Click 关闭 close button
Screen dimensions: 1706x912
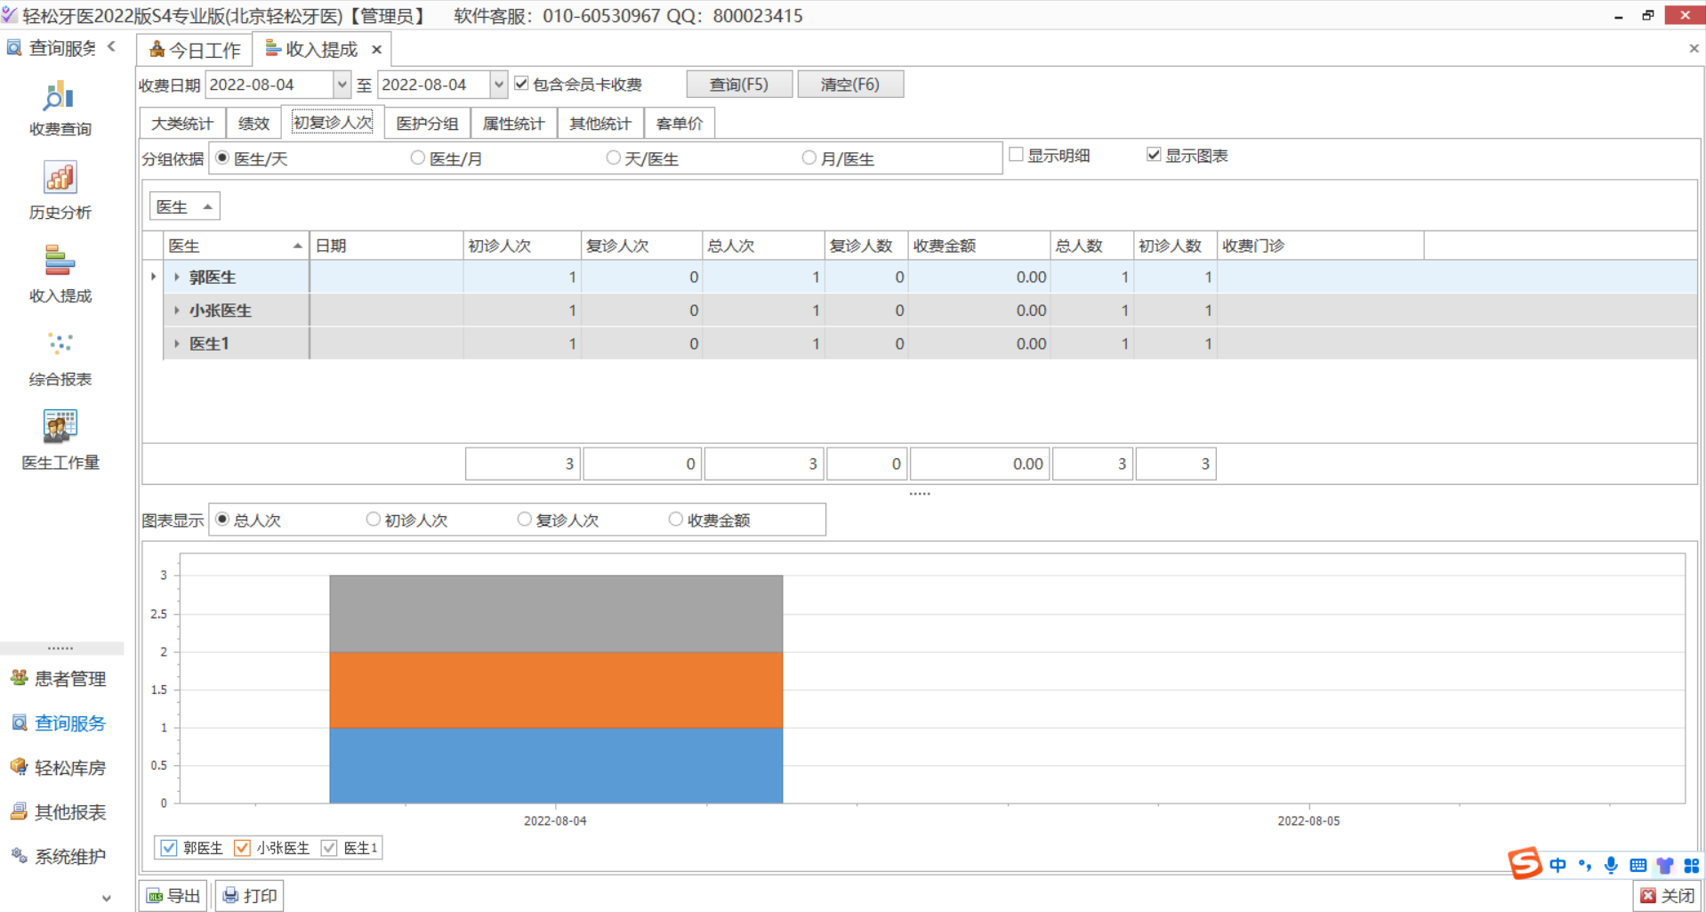pos(1668,896)
